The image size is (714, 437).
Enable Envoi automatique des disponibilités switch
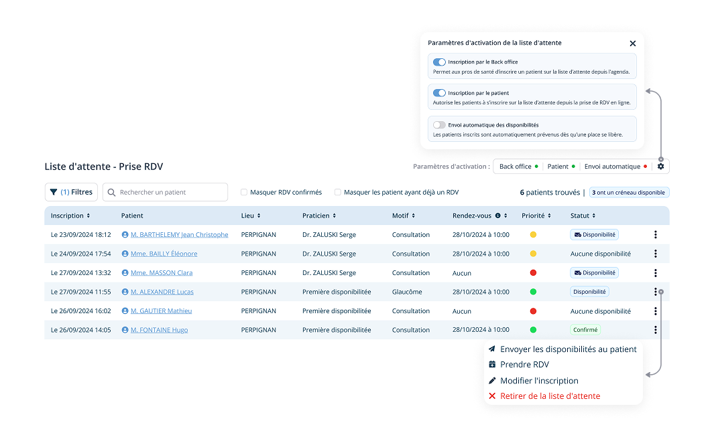point(439,124)
